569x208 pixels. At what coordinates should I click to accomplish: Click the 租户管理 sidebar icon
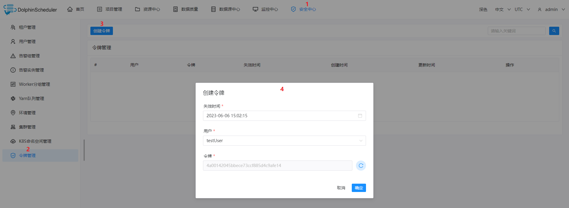pos(13,27)
